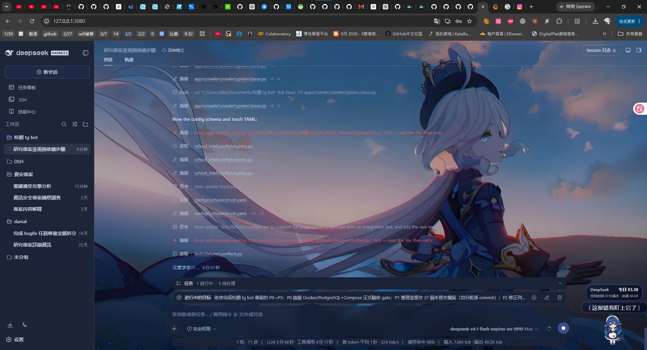Open the password manager key icon
The height and width of the screenshot is (350, 647).
point(459,21)
